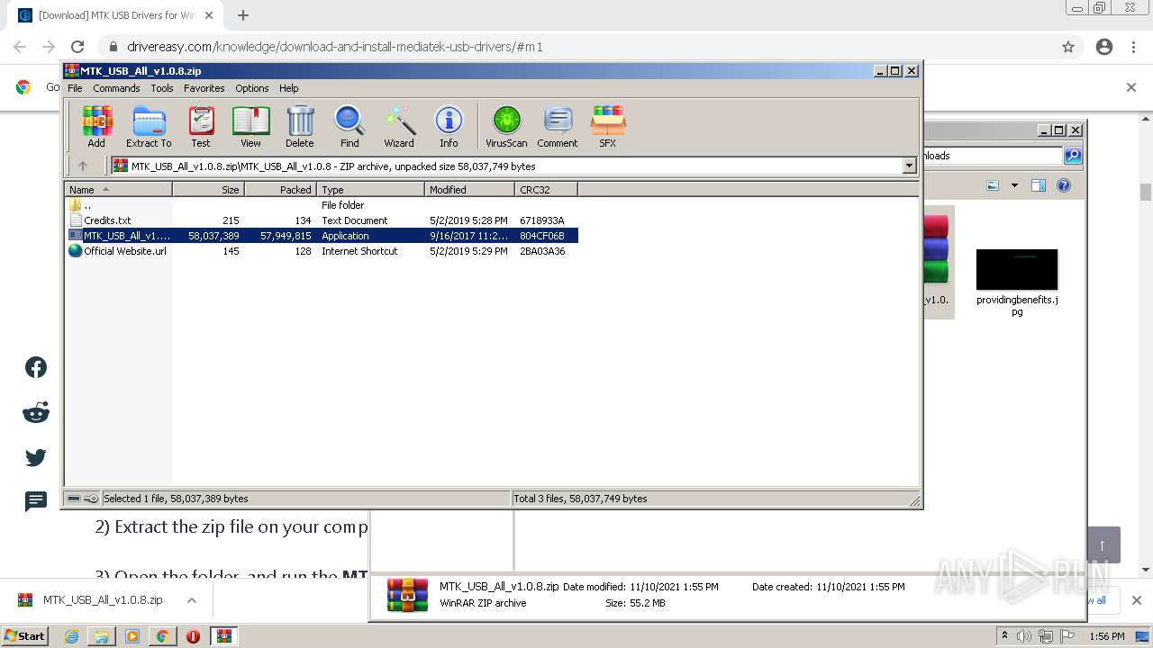Sort by Name column header
Screen dimensions: 1153x648
point(119,190)
